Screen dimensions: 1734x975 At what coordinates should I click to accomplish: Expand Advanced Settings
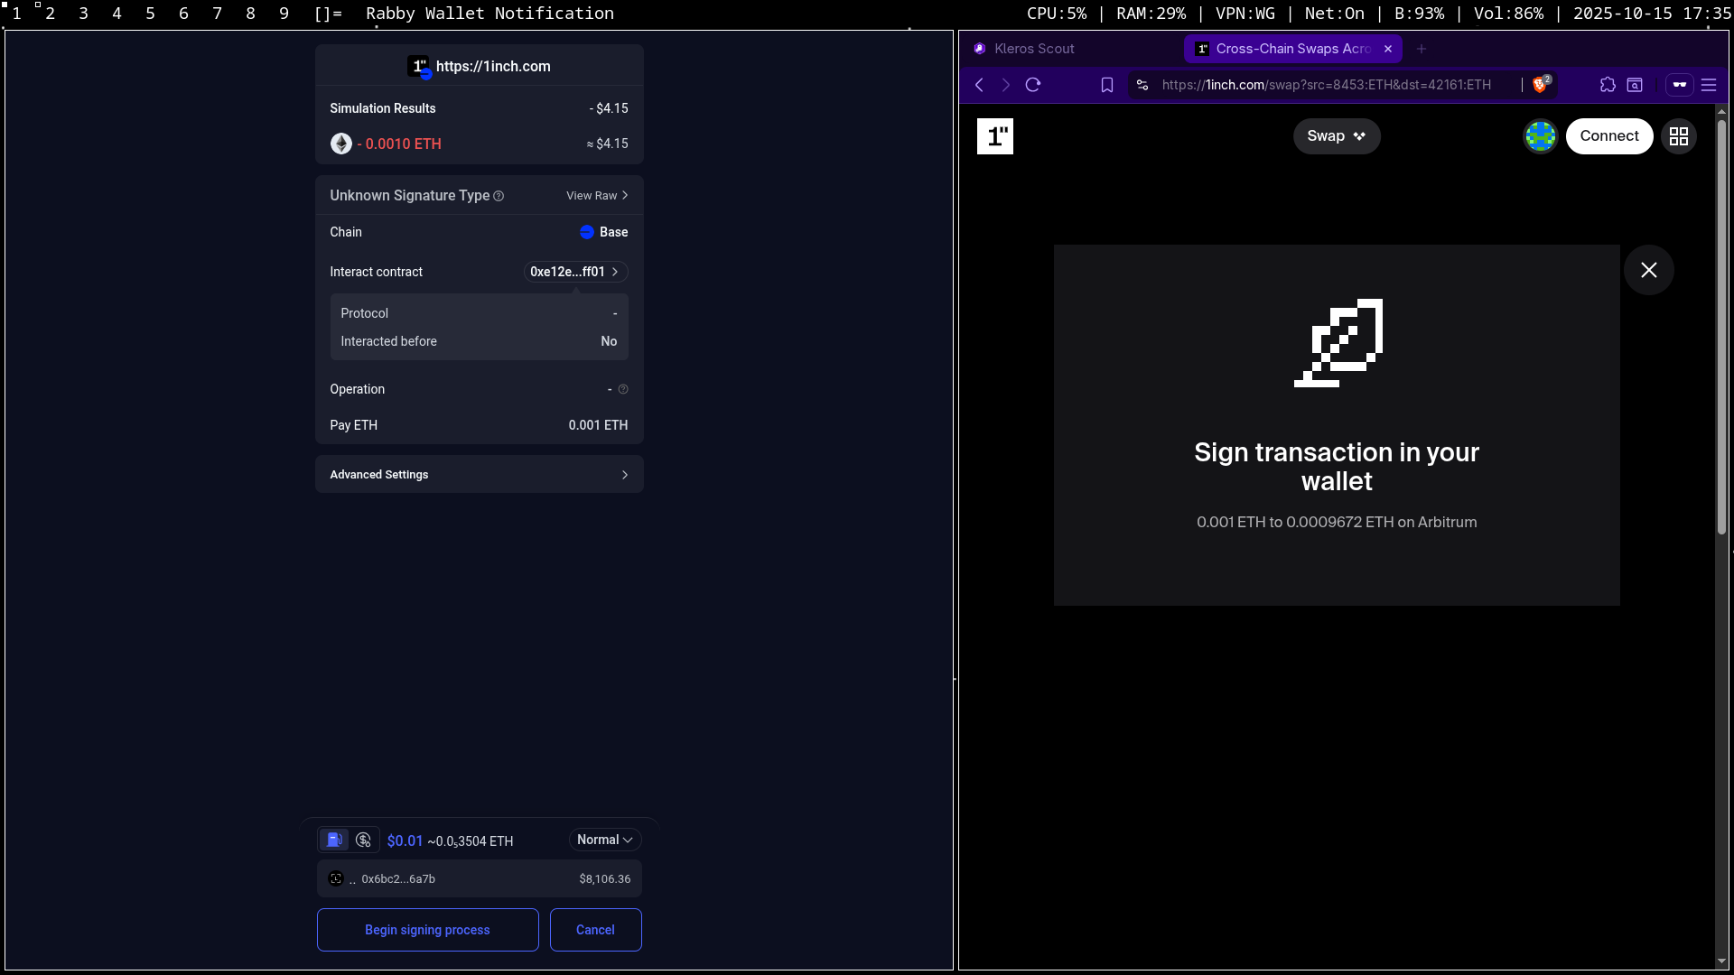[479, 475]
